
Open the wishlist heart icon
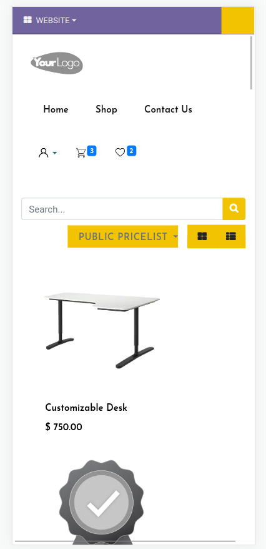[x=120, y=153]
